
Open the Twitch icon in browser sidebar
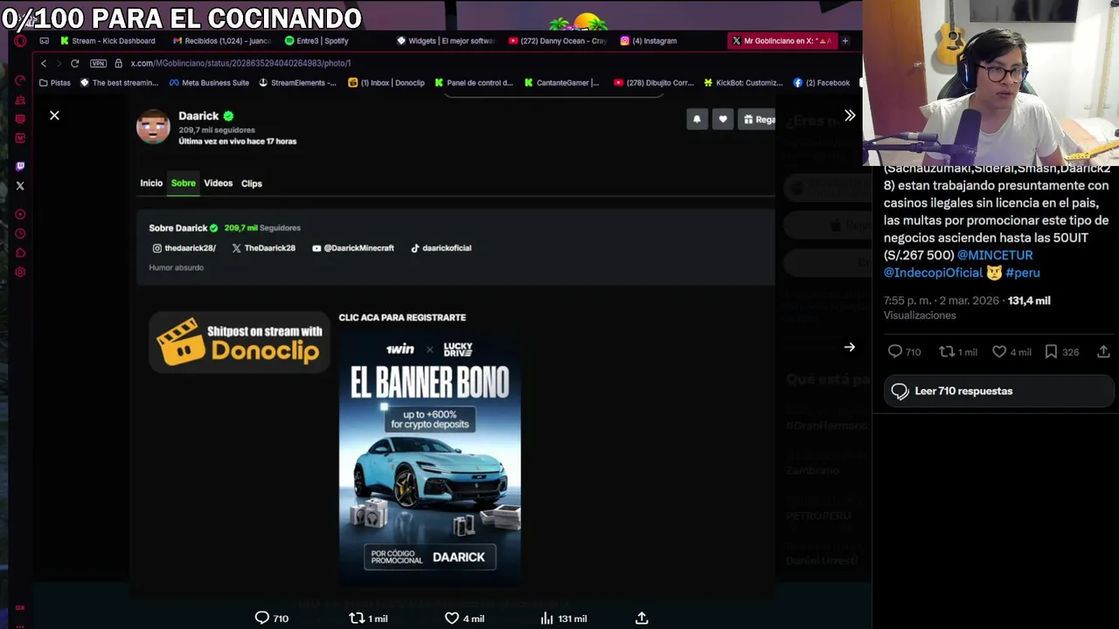20,166
